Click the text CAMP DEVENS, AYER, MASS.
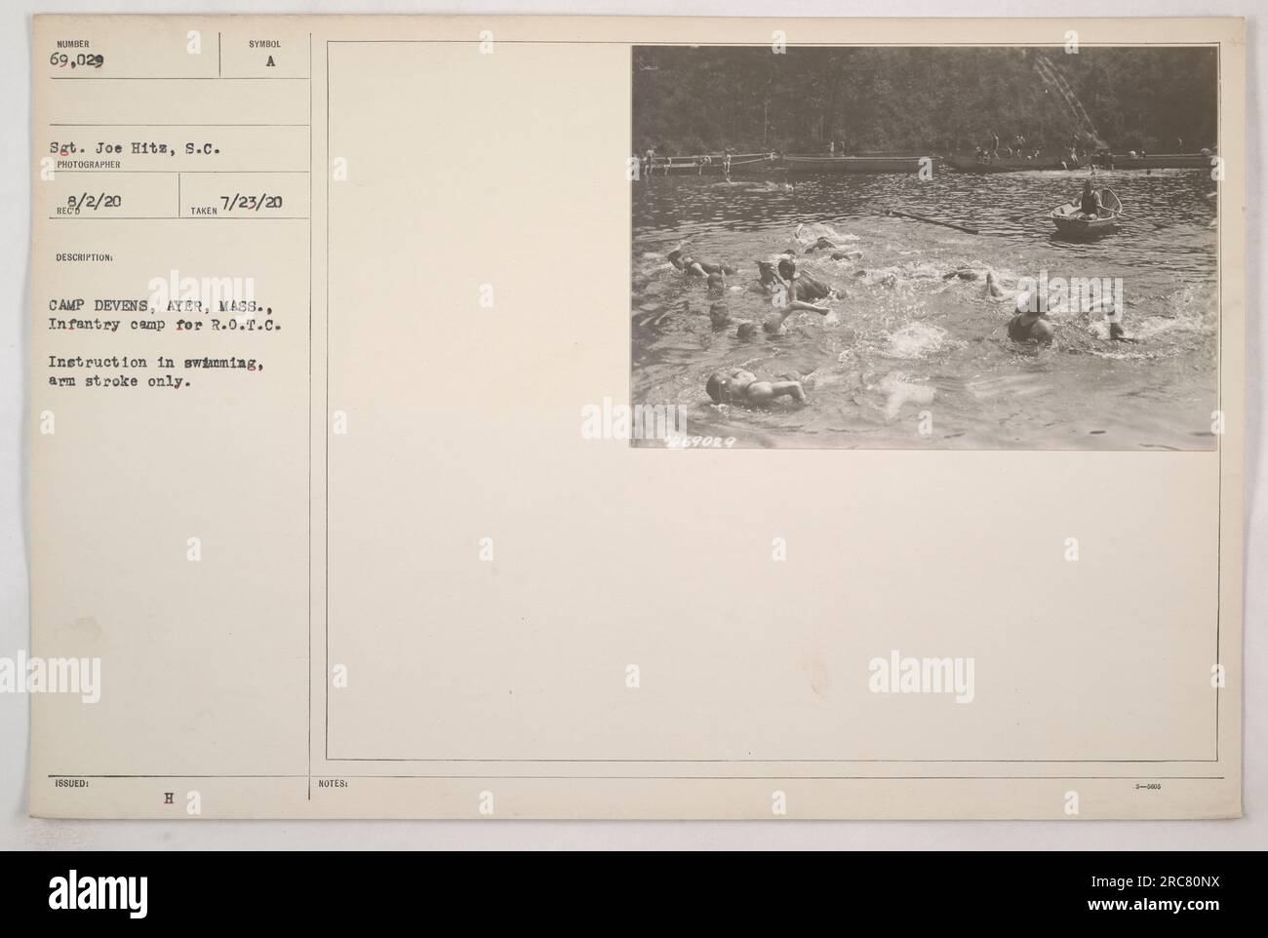The image size is (1268, 938). 163,307
